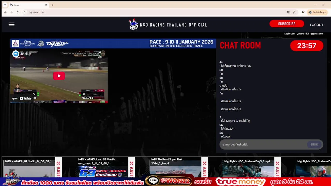This screenshot has height=186, width=331.
Task: Click the ngoasean.com address bar
Action: pyautogui.click(x=155, y=12)
